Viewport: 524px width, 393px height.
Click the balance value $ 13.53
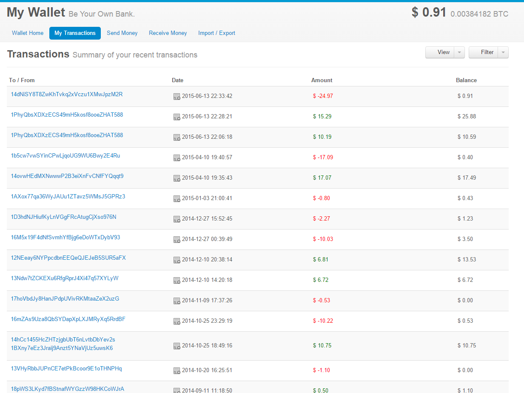coord(467,259)
